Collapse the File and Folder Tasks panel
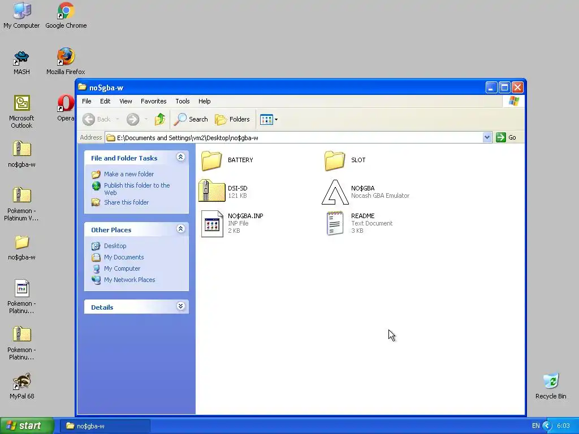This screenshot has width=579, height=434. tap(180, 157)
